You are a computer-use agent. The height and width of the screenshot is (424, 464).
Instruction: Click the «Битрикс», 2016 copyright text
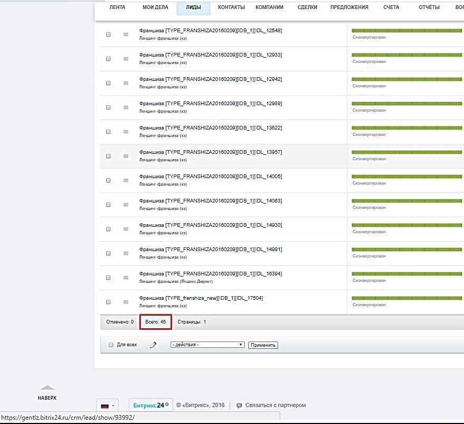pos(201,405)
